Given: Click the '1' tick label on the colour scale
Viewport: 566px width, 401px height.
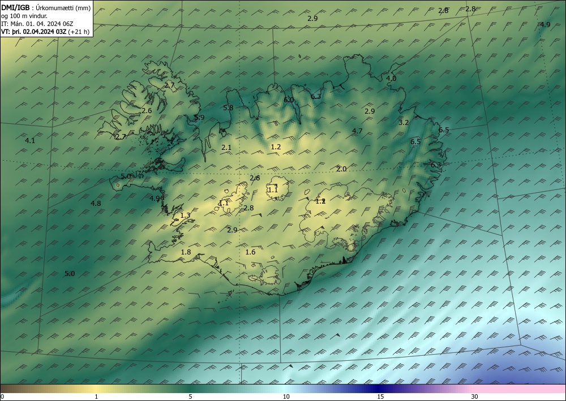Looking at the screenshot, I should 96,396.
